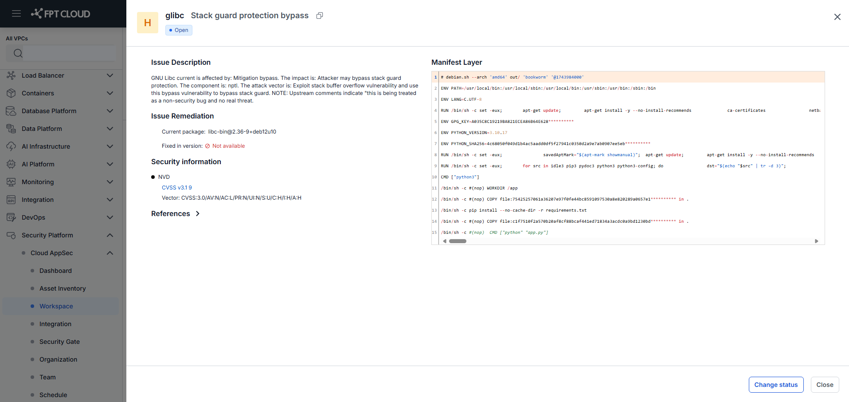Click the Monitoring icon
Image resolution: width=849 pixels, height=402 pixels.
(11, 182)
